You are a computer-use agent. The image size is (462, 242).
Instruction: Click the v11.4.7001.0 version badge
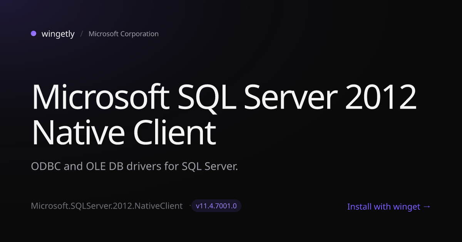[216, 206]
